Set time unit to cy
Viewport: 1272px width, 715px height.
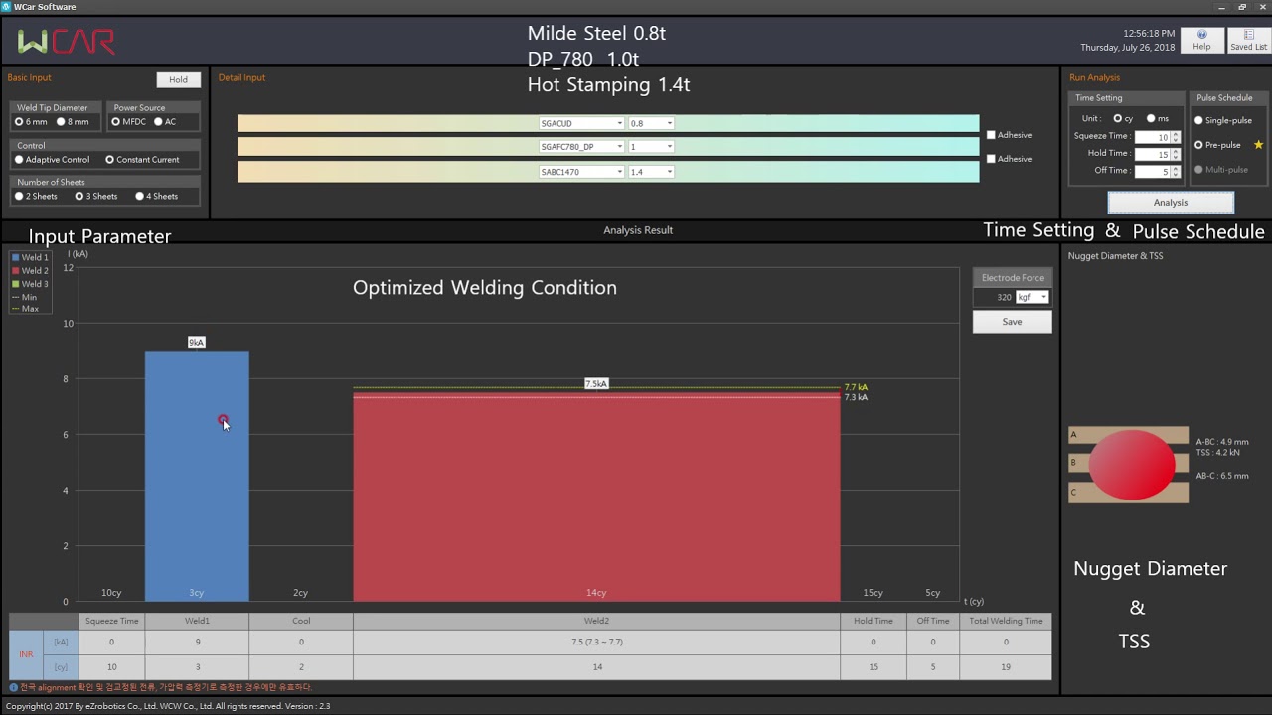(1117, 119)
